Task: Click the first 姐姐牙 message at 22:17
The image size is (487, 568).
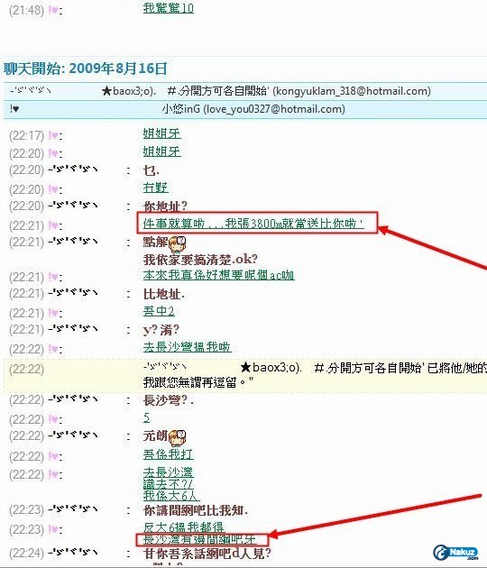Action: coord(161,133)
